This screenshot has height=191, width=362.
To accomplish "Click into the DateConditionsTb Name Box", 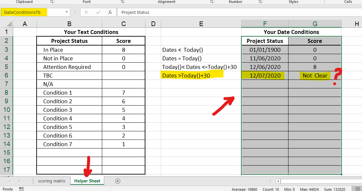I will [32, 12].
